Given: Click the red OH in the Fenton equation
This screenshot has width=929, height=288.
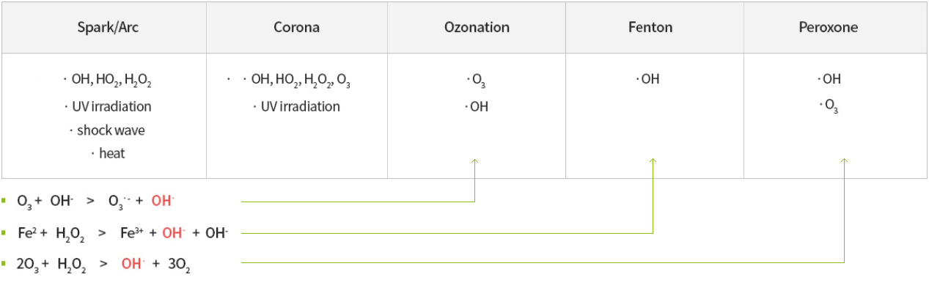Looking at the screenshot, I should click(x=173, y=233).
